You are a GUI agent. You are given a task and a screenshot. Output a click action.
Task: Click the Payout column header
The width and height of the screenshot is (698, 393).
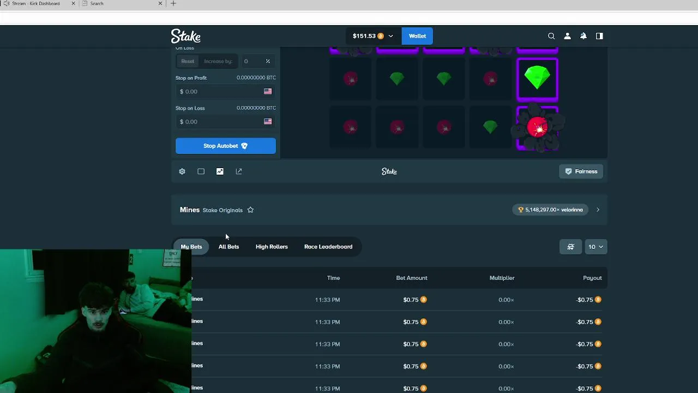[592, 278]
